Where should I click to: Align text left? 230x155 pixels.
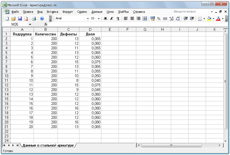coord(126,19)
